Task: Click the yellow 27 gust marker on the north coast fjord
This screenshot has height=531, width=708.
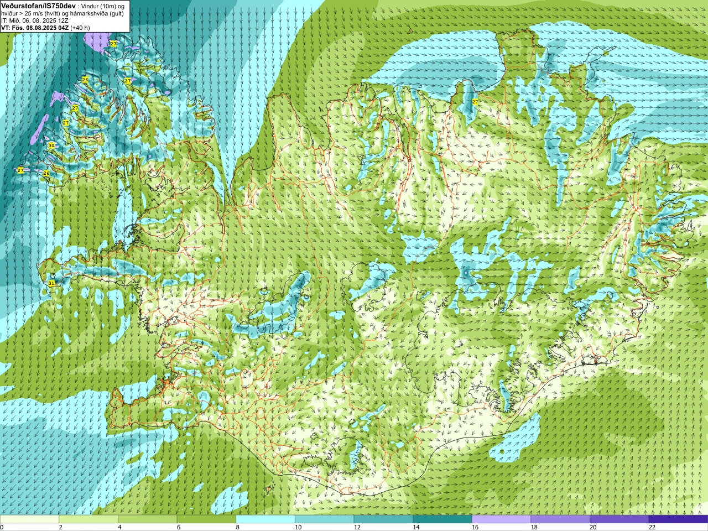Action: click(475, 102)
